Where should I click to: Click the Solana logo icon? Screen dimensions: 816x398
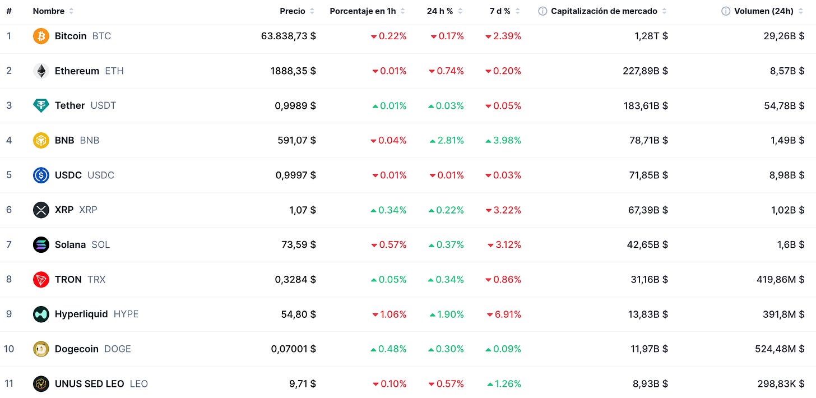41,245
